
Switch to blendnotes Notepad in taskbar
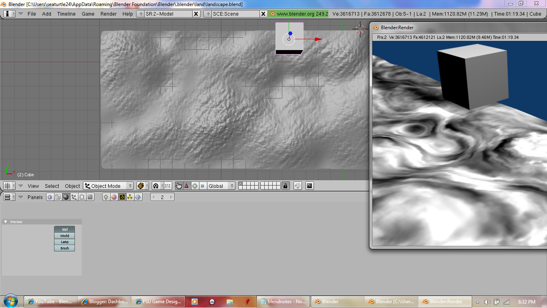283,302
